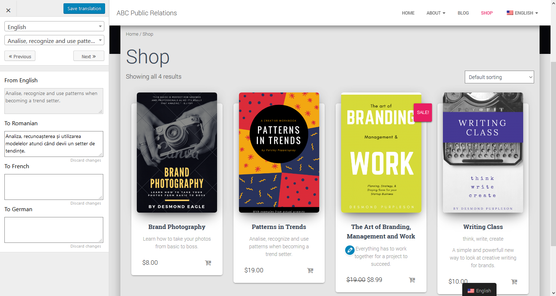The image size is (556, 296).
Task: Add Writing Class to cart
Action: pos(514,282)
